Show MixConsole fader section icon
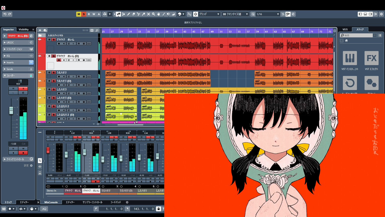 point(40,161)
